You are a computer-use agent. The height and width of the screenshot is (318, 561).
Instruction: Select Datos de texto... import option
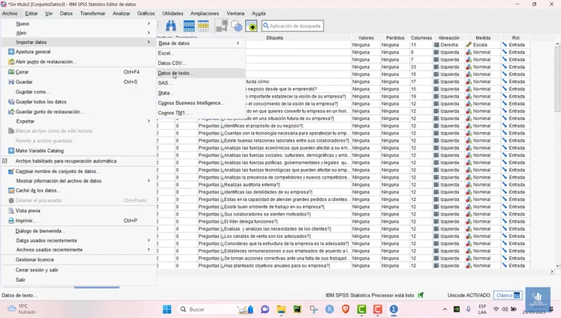pos(201,73)
